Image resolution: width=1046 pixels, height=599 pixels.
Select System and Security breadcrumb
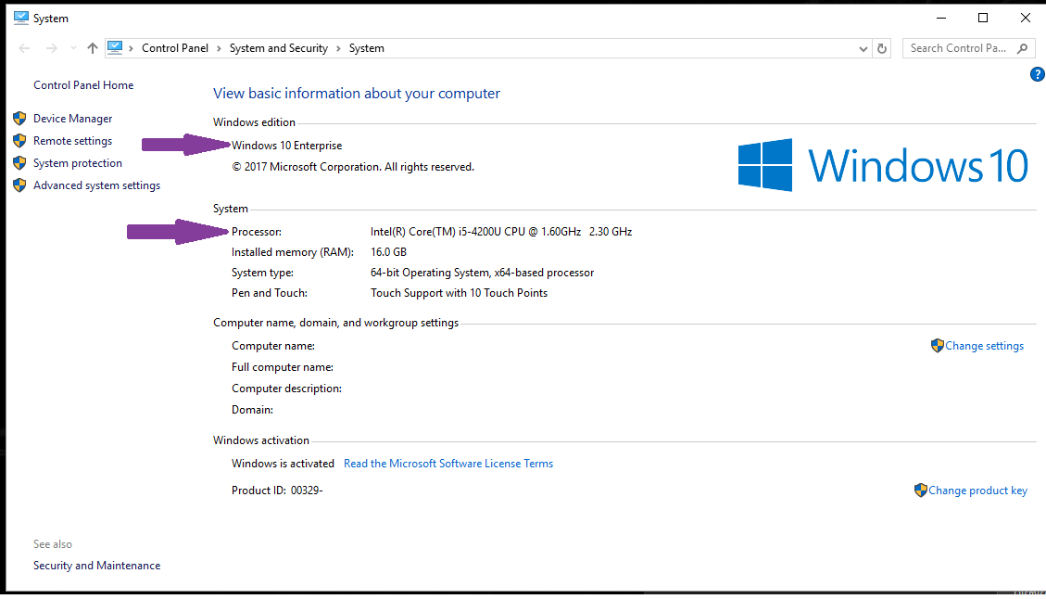(x=279, y=48)
